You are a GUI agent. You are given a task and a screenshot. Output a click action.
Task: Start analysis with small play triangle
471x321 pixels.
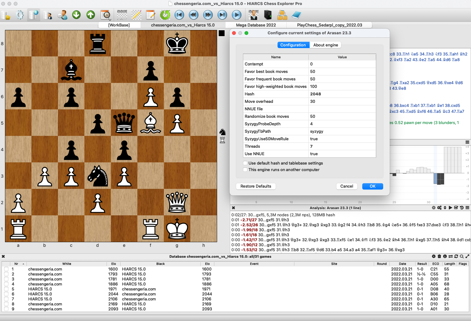[450, 208]
